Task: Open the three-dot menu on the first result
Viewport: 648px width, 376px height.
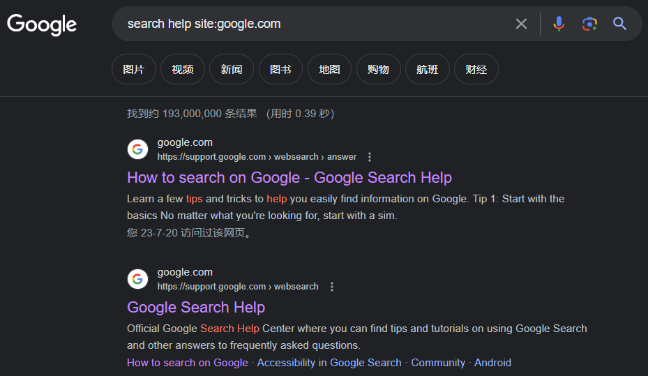Action: (x=370, y=157)
